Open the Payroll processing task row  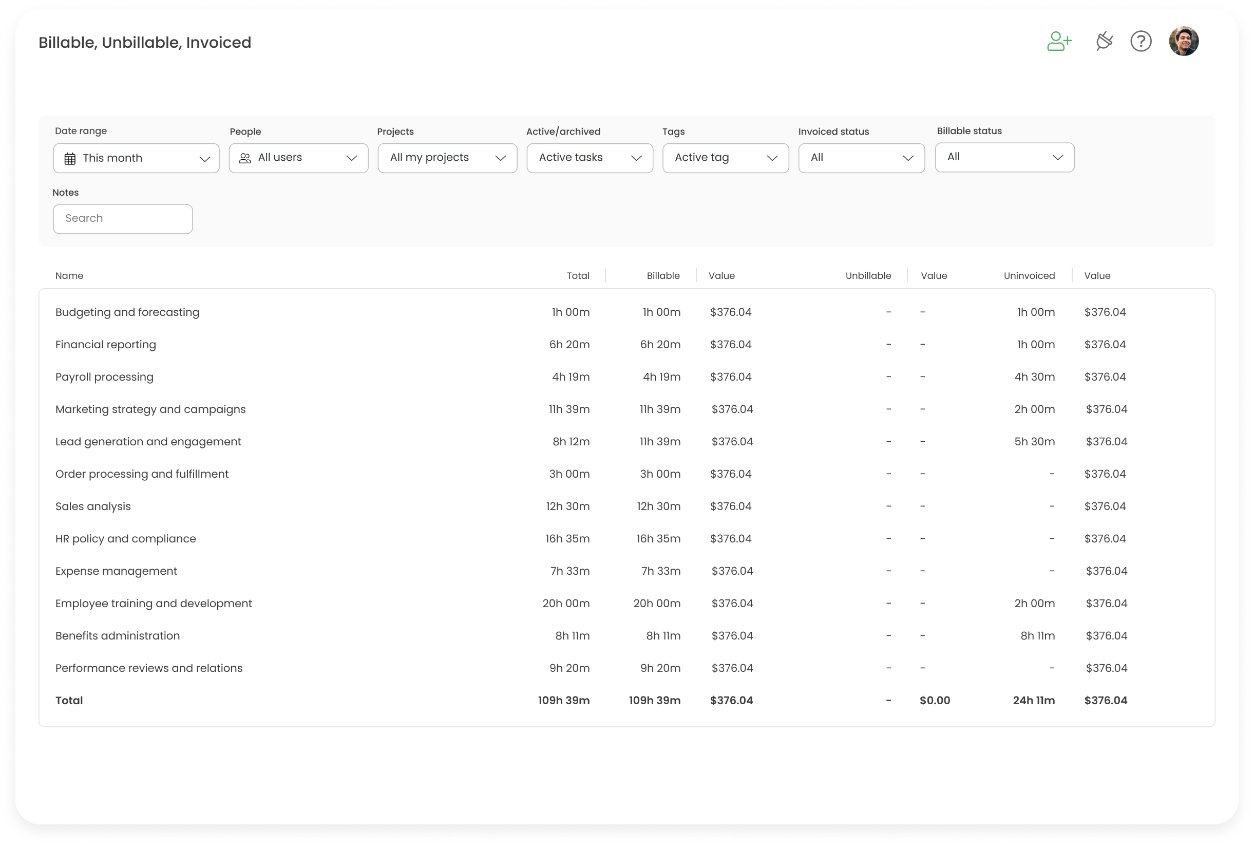(x=104, y=377)
